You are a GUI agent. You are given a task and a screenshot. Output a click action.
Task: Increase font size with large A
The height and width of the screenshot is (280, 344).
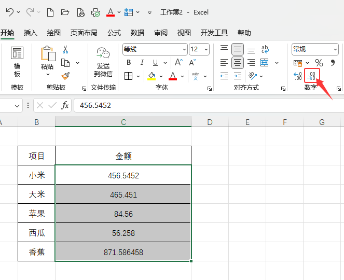[178, 63]
